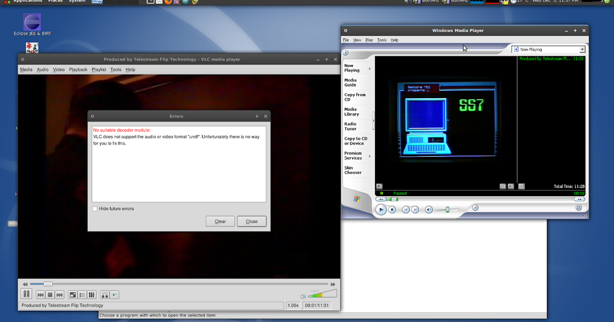Viewport: 614px width, 322px height.
Task: Open Media Guide in WMP sidebar
Action: coord(354,82)
